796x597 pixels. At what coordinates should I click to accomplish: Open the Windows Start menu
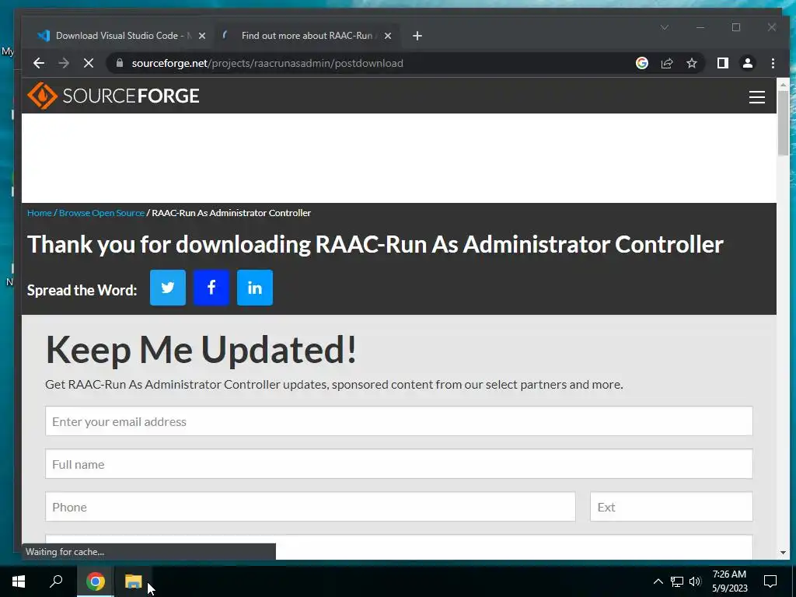click(19, 581)
